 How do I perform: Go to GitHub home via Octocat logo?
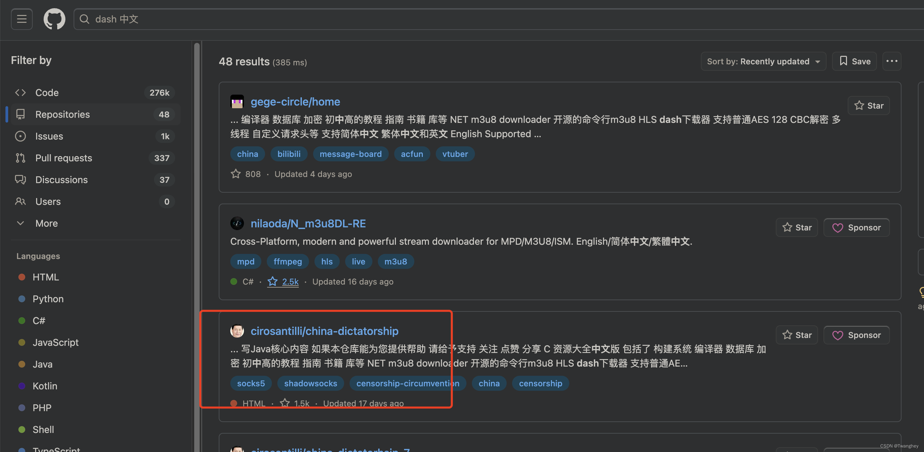[55, 19]
